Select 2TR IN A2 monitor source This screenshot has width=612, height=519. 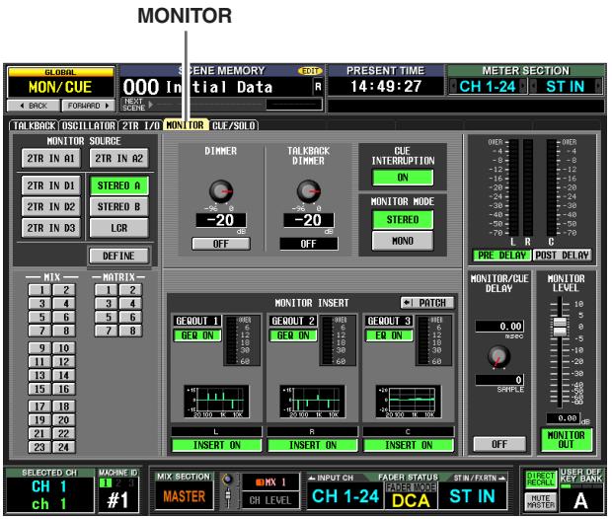[x=119, y=158]
